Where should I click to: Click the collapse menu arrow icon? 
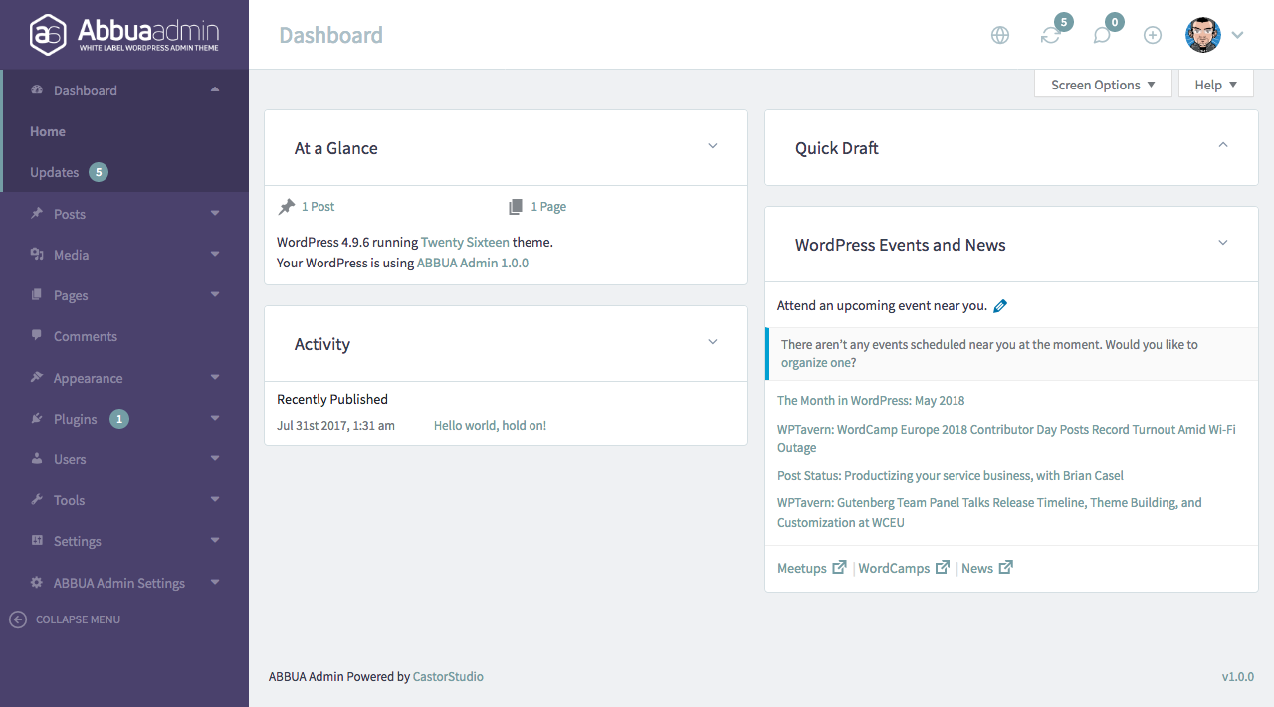pos(18,619)
